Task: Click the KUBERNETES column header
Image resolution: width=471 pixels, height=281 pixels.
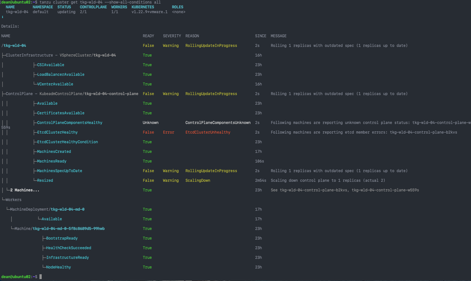Action: [143, 7]
